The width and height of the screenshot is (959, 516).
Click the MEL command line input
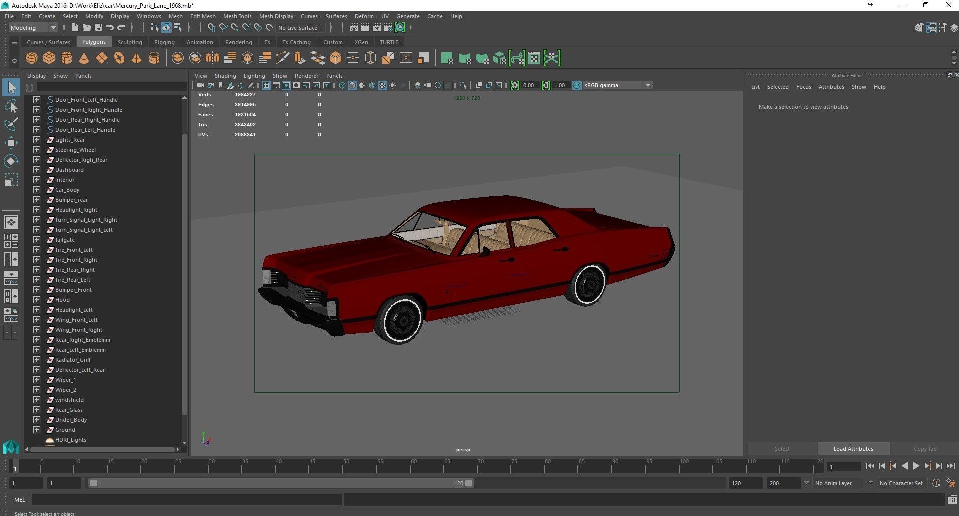(186, 499)
